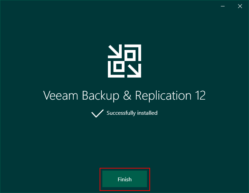249x193 pixels.
Task: Click the word Replication in the title
Action: [163, 96]
